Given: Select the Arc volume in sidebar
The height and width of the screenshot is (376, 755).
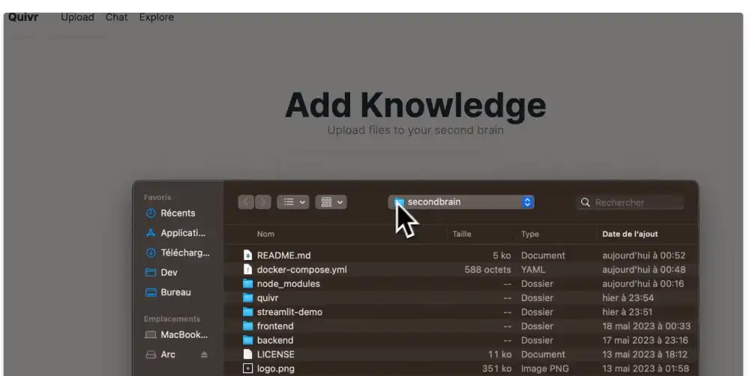Looking at the screenshot, I should click(x=167, y=354).
